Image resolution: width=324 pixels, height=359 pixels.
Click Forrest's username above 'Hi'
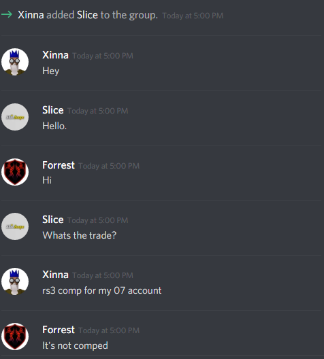tap(59, 165)
